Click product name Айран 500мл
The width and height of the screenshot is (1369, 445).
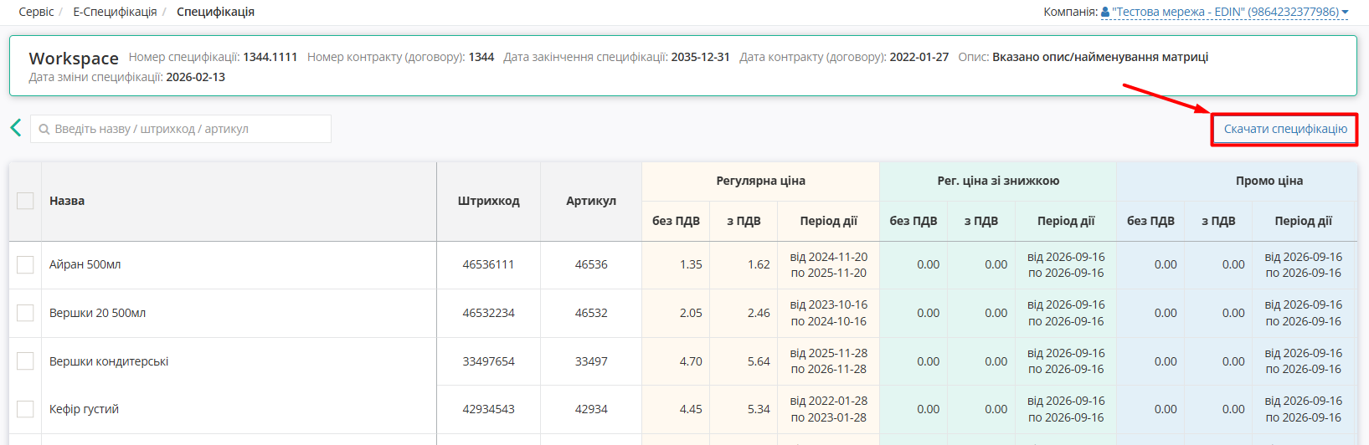click(85, 264)
